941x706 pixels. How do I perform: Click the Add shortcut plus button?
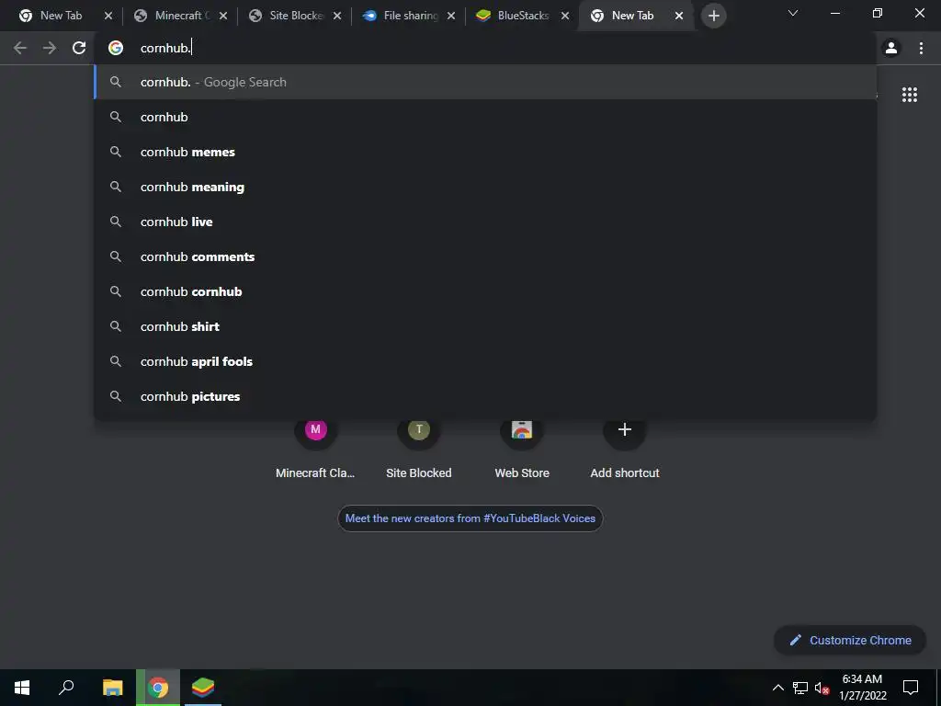click(x=625, y=430)
